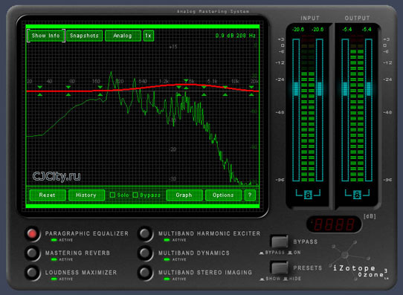403x295 pixels.
Task: Grab the left output gain slider handle
Action: (x=345, y=89)
